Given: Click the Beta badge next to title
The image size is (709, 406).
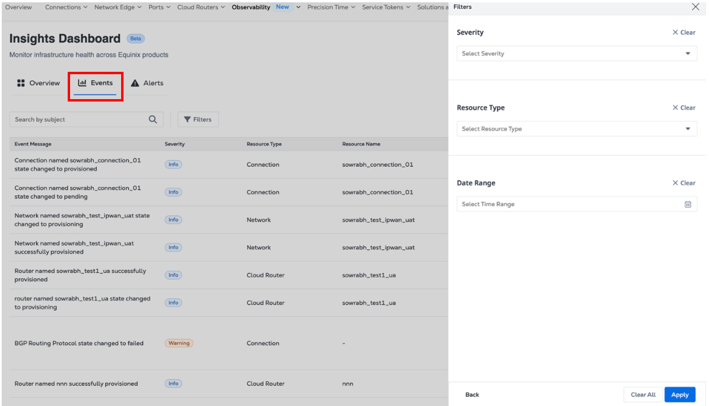Looking at the screenshot, I should [135, 39].
